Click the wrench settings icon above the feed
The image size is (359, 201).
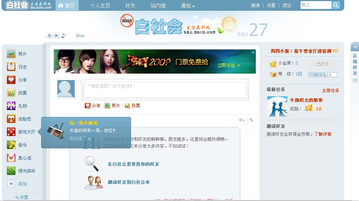point(251,120)
